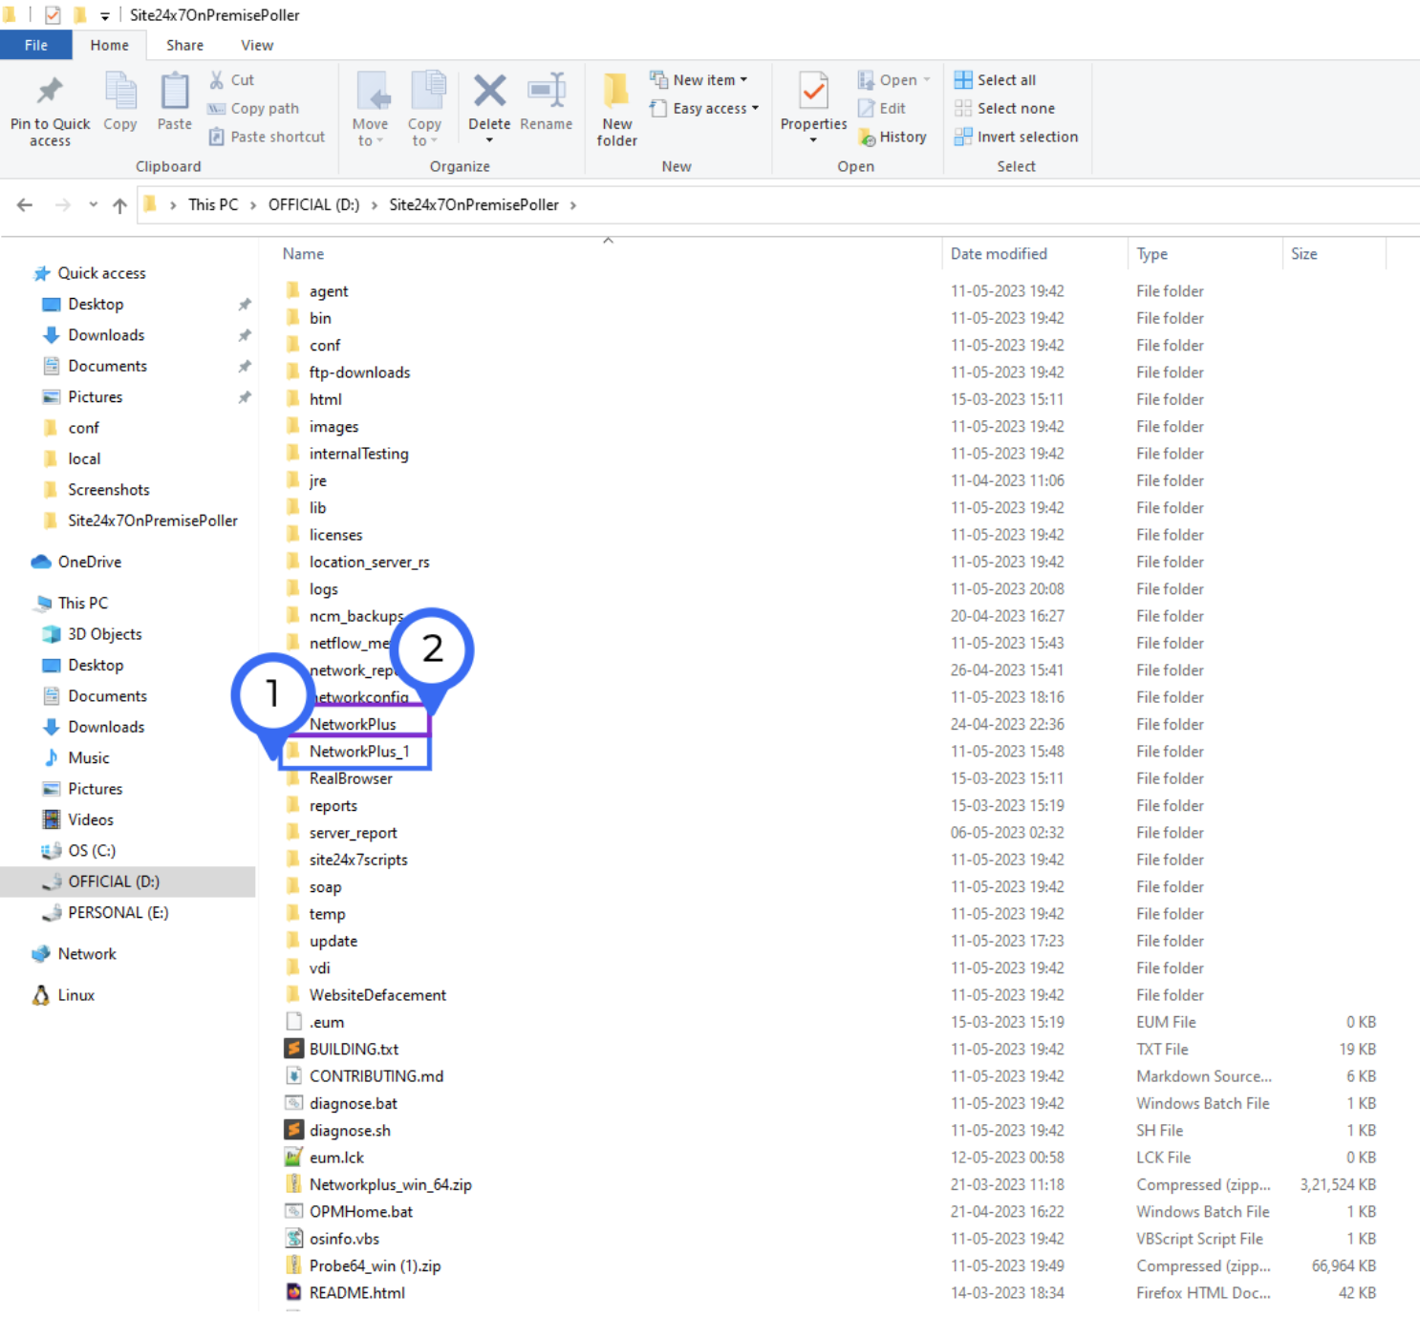
Task: Click the Paste icon in Clipboard group
Action: pos(175,93)
